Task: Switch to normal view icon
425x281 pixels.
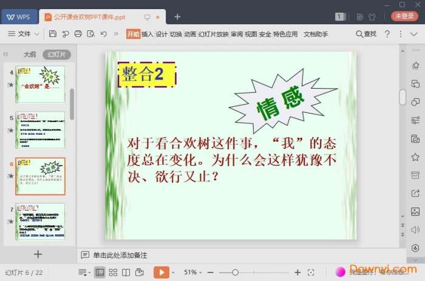Action: (100, 272)
